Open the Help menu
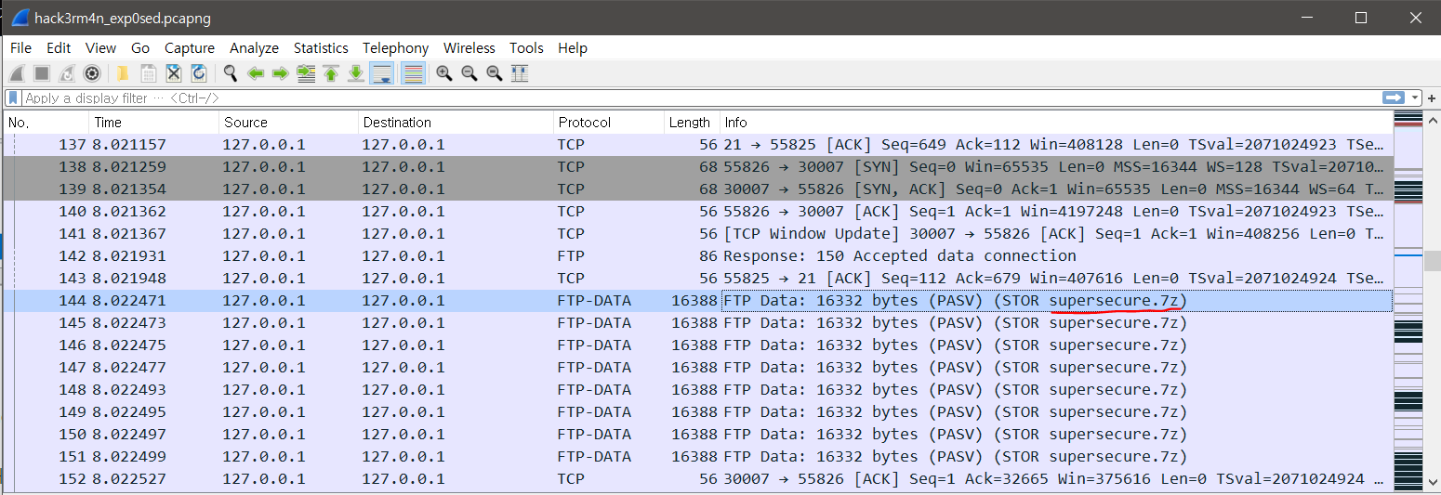 point(573,47)
